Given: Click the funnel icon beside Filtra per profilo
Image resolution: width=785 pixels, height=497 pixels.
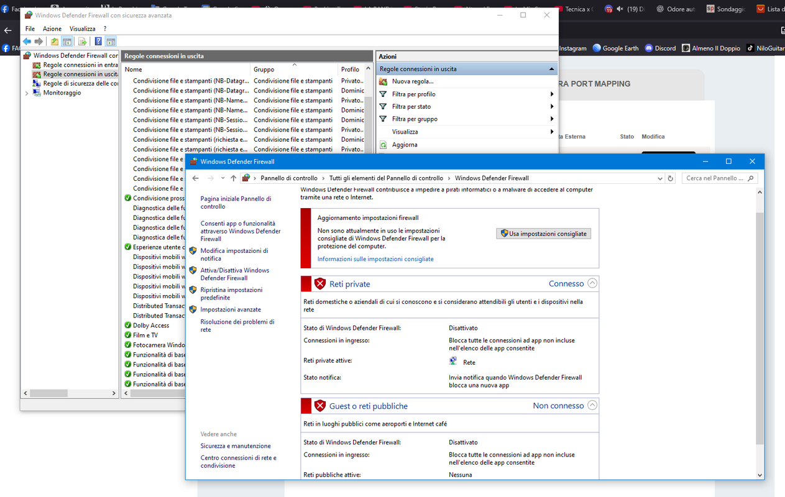Looking at the screenshot, I should (383, 94).
